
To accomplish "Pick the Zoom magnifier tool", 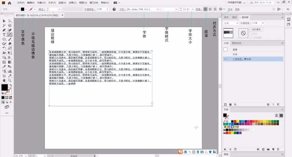I will [10, 81].
